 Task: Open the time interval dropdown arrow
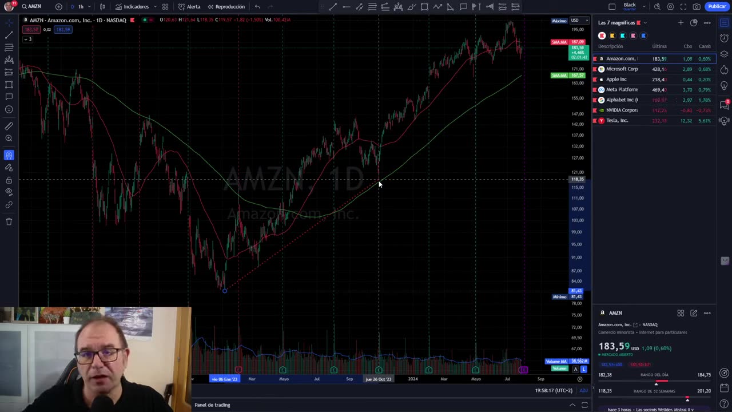pyautogui.click(x=90, y=6)
